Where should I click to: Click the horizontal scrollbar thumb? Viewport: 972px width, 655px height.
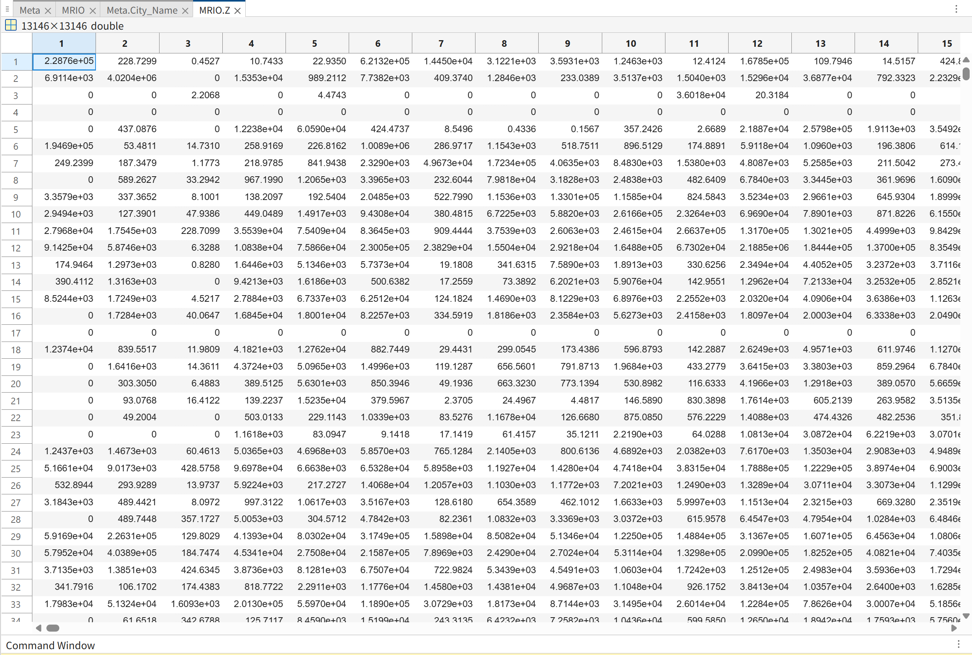[x=53, y=628]
